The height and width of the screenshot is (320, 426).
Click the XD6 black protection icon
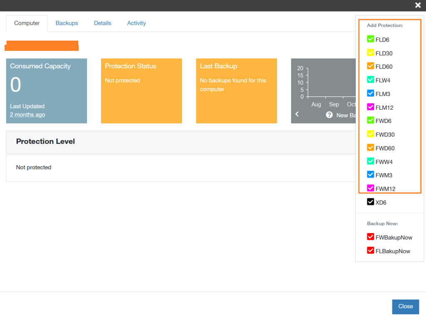click(x=370, y=202)
